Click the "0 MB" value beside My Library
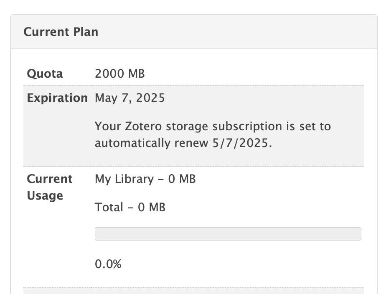381x294 pixels. click(x=182, y=179)
